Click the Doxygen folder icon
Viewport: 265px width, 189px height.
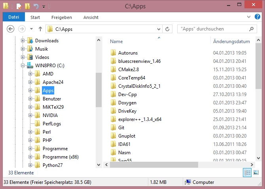(113, 102)
